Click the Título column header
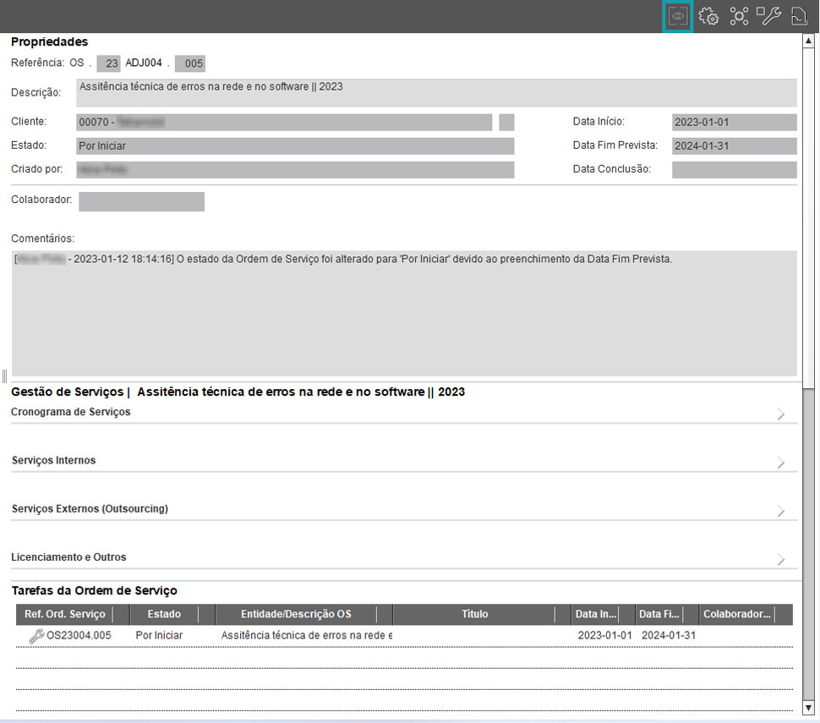Screen dimensions: 820x723 tap(474, 615)
